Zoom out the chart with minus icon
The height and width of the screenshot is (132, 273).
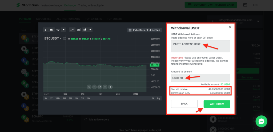pyautogui.click(x=94, y=87)
